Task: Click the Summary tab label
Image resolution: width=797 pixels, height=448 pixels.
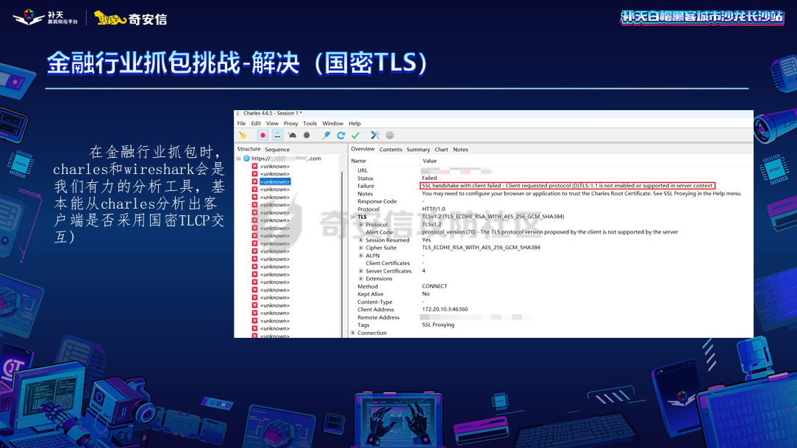Action: tap(418, 149)
